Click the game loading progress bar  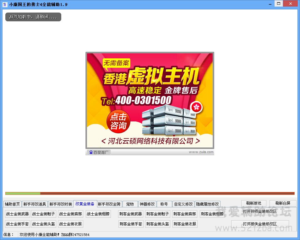(x=150, y=193)
